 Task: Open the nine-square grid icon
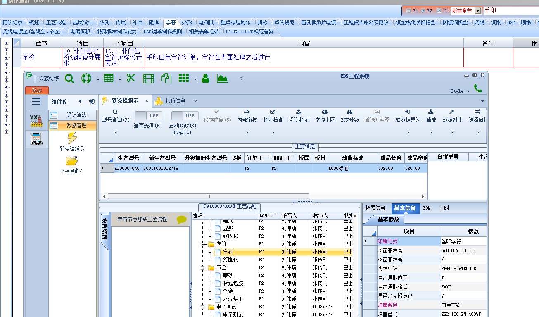184,78
